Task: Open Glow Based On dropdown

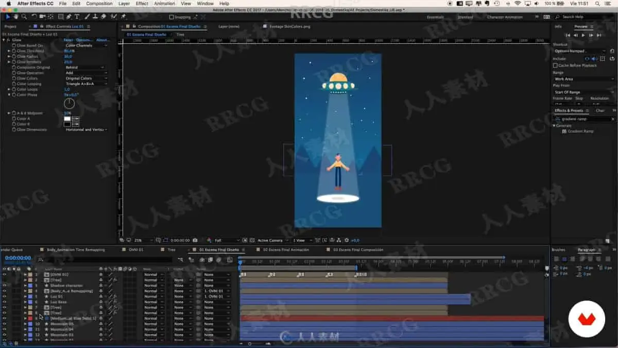Action: point(86,45)
